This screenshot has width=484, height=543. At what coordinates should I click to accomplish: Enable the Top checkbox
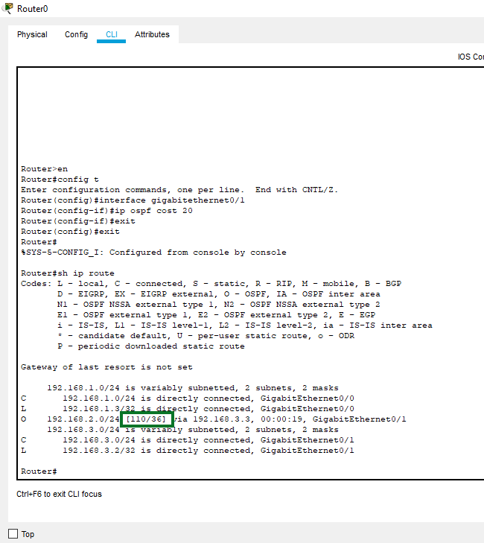coord(13,534)
